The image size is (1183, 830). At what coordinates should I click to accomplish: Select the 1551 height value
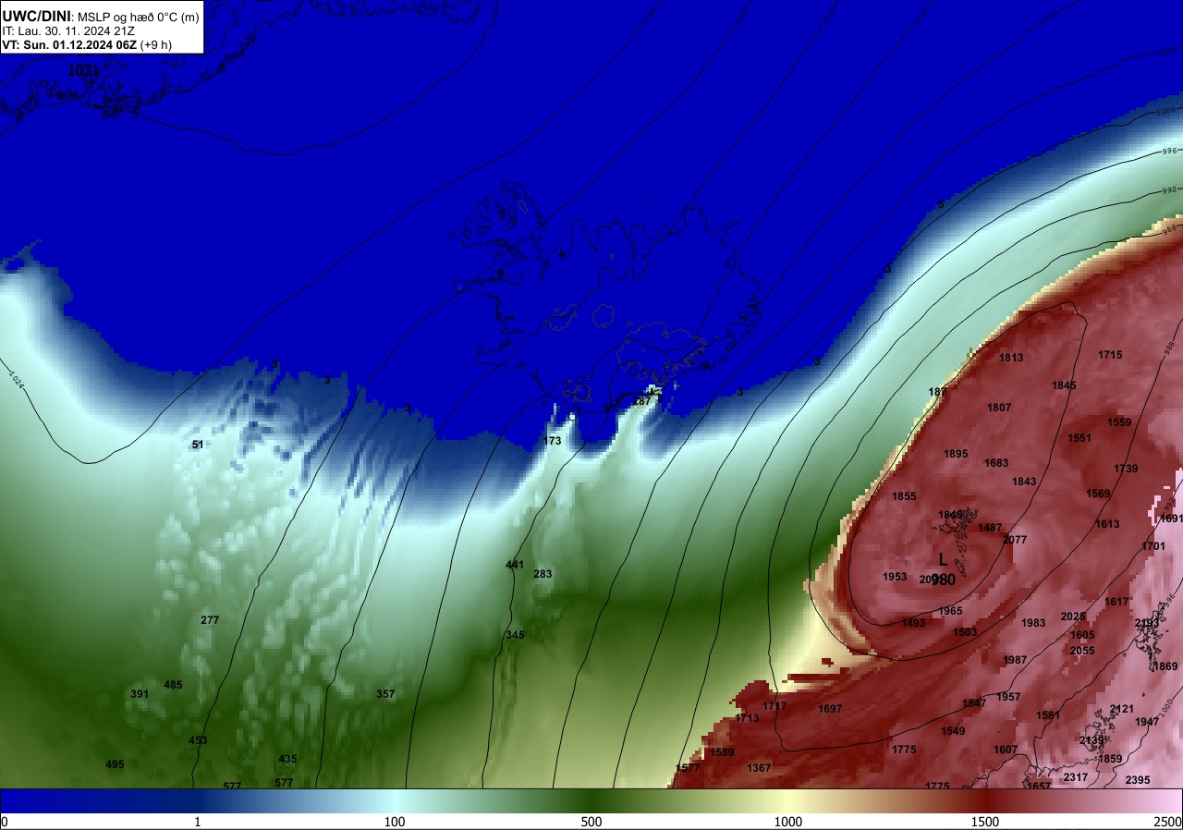[x=1079, y=438]
